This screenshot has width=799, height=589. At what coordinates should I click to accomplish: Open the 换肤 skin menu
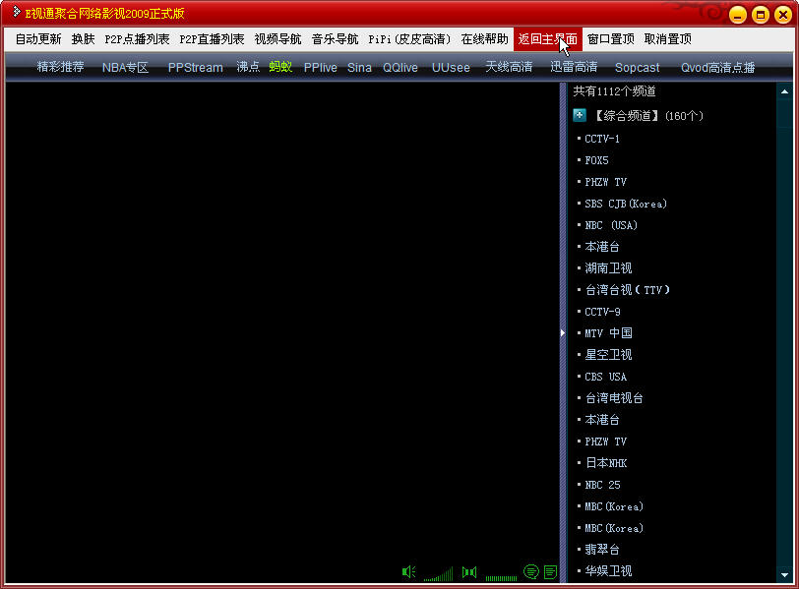point(83,39)
